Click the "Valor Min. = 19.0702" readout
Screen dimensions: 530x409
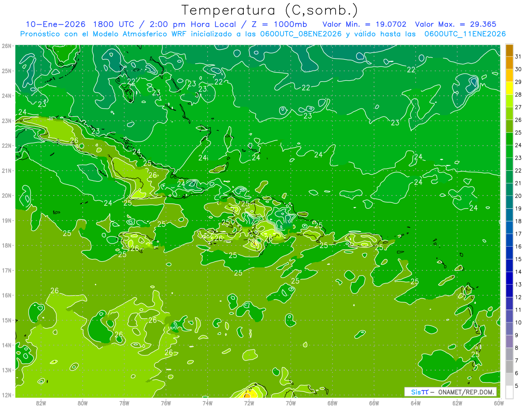[x=364, y=24]
